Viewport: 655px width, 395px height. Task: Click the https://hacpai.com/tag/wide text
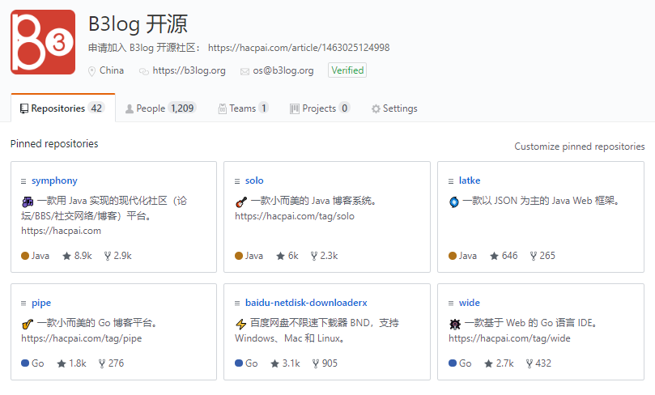[x=509, y=338]
